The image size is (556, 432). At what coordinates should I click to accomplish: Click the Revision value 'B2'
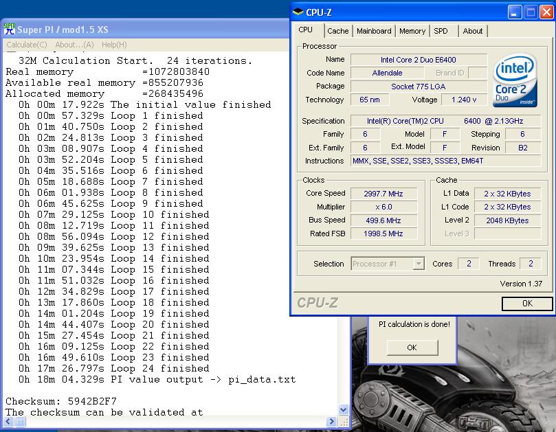coord(523,148)
